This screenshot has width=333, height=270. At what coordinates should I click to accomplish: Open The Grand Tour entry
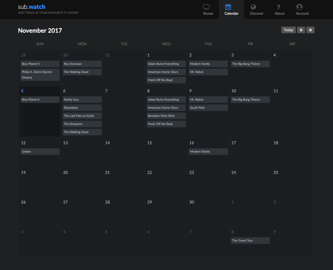click(x=250, y=240)
